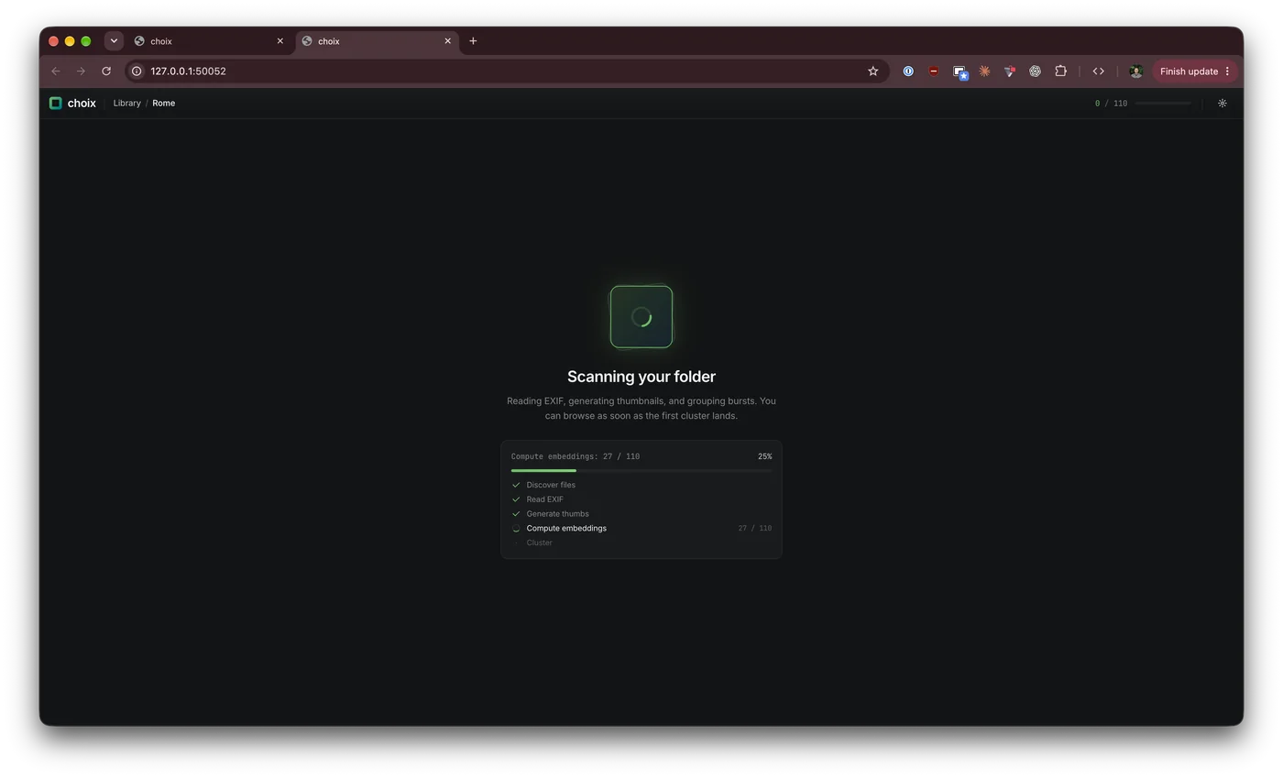
Task: Click the Compute embeddings spinner icon
Action: click(x=516, y=529)
